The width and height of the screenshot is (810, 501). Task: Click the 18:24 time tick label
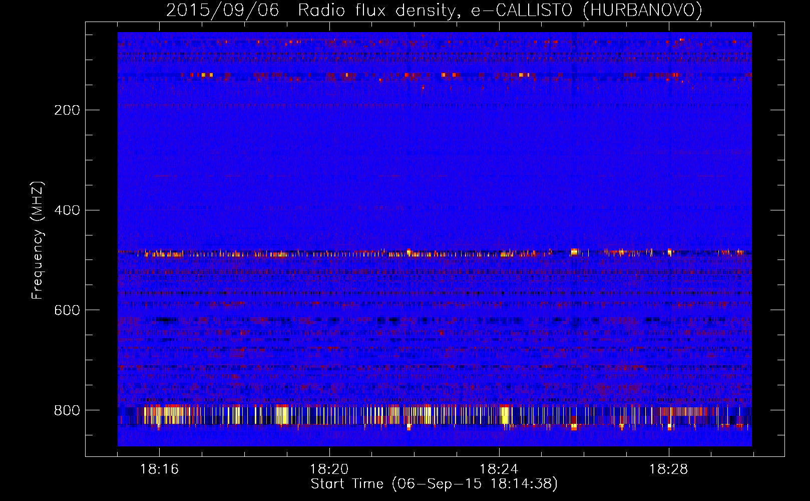pos(499,469)
